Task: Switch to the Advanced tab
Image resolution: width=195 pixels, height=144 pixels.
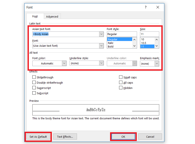Action: tap(52, 17)
